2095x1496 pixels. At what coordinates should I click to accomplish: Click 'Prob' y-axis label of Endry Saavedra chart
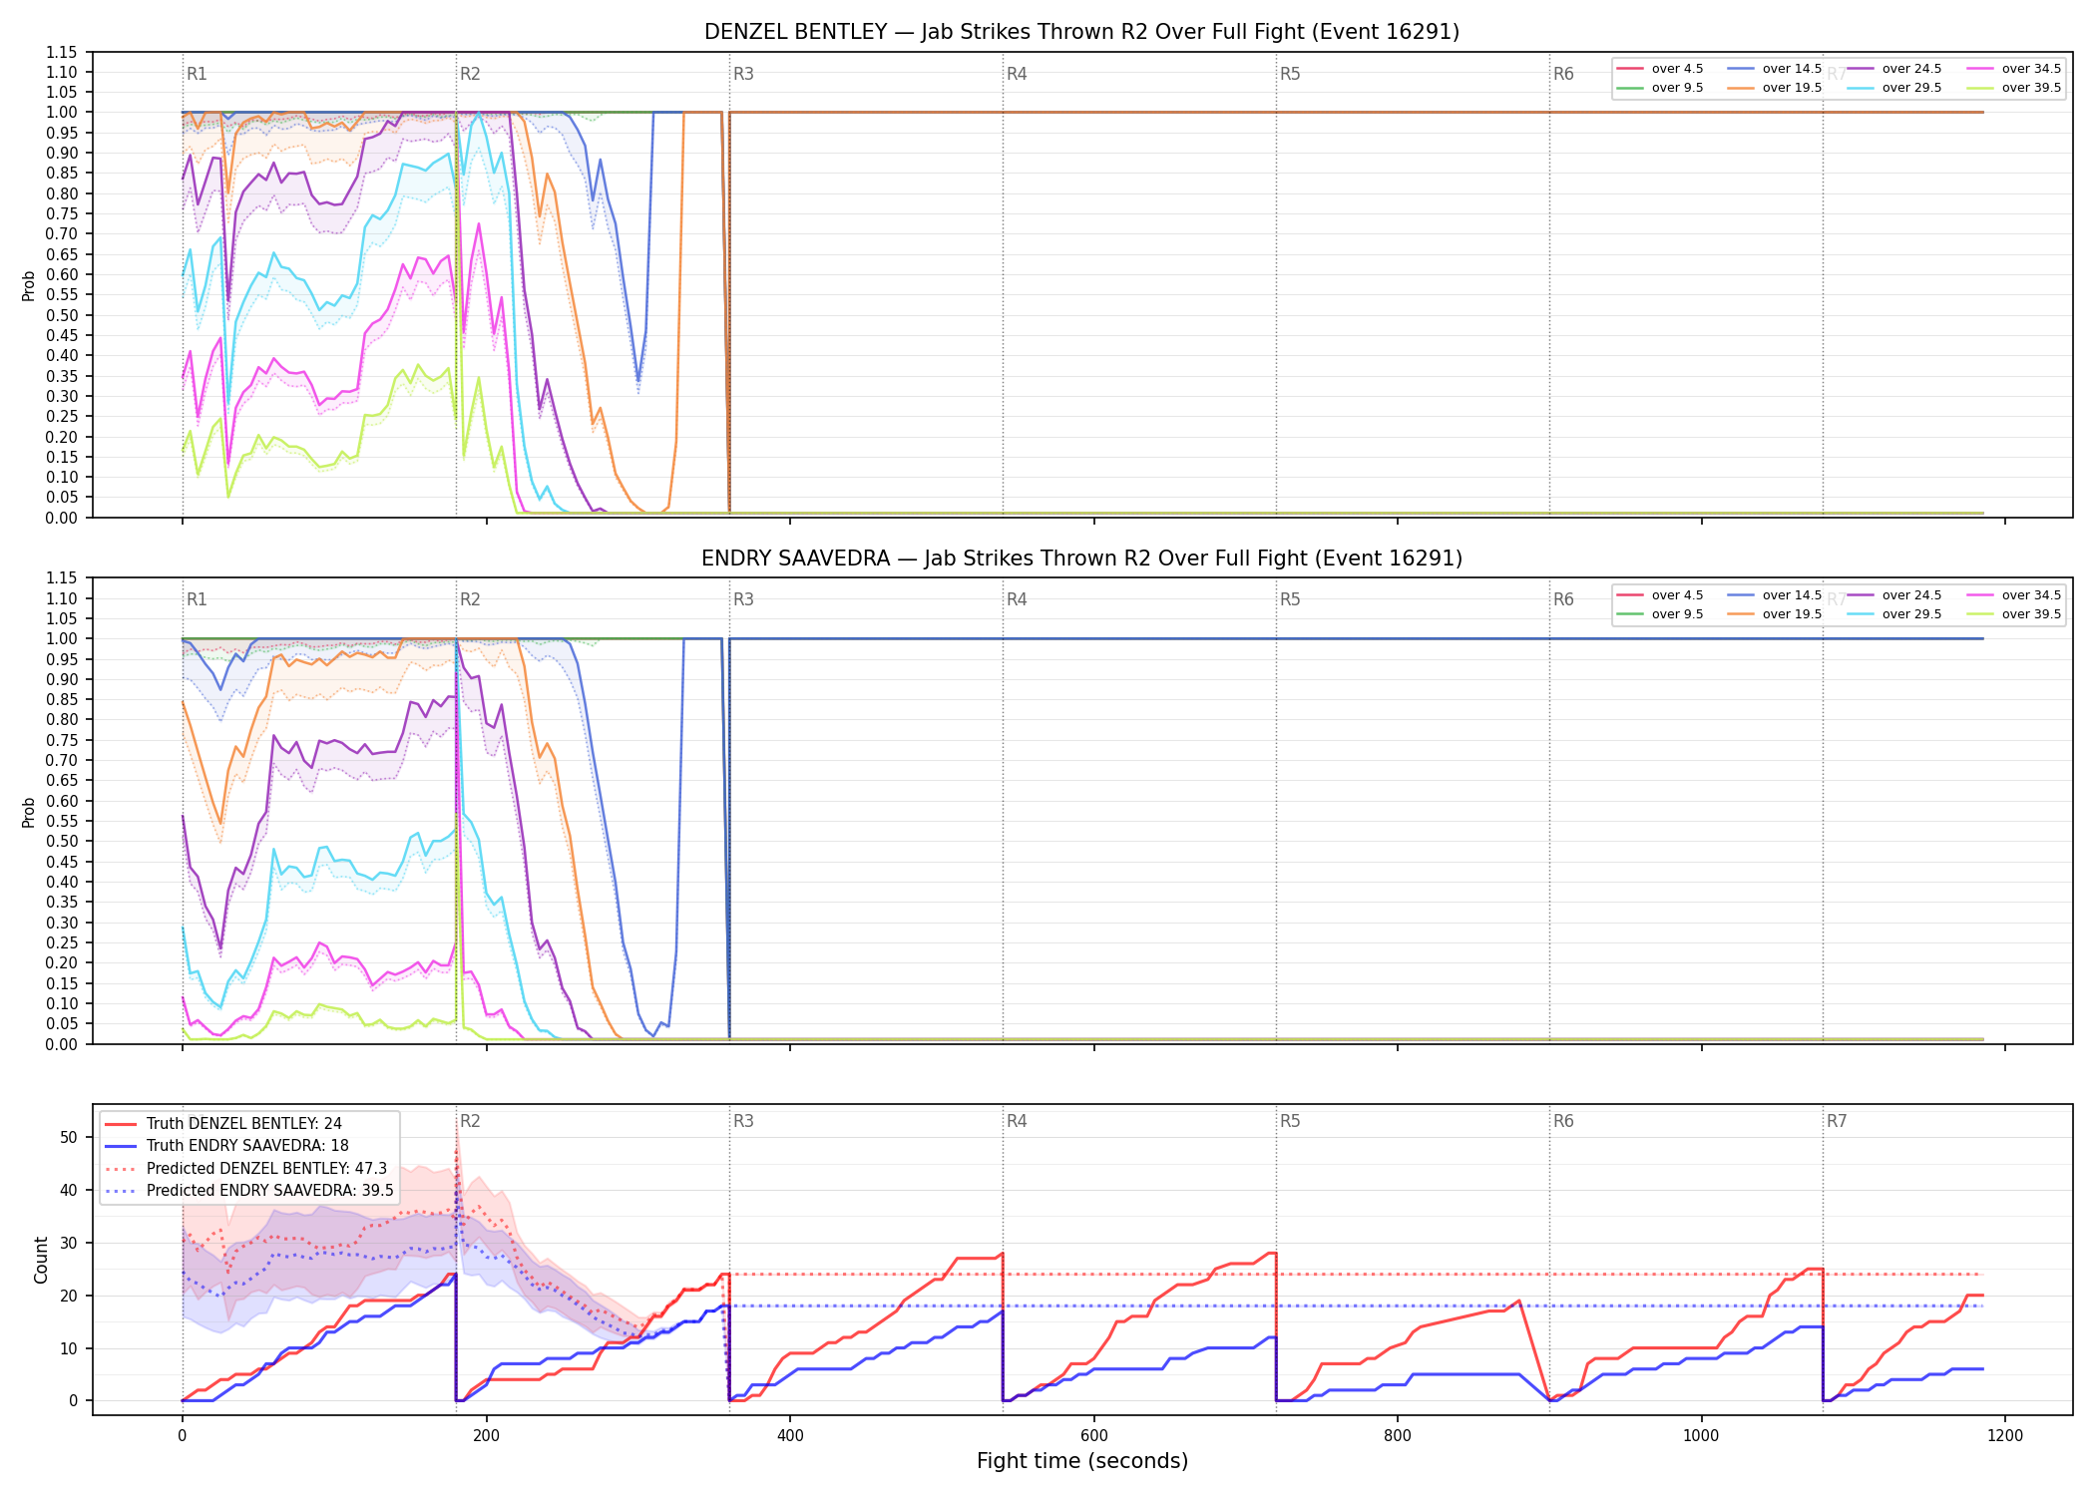(29, 812)
